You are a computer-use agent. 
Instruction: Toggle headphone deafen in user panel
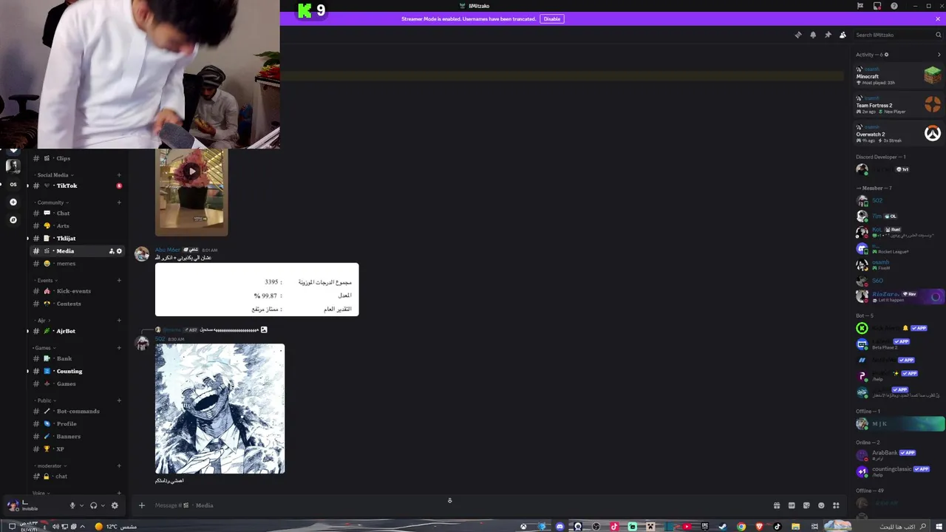(93, 505)
